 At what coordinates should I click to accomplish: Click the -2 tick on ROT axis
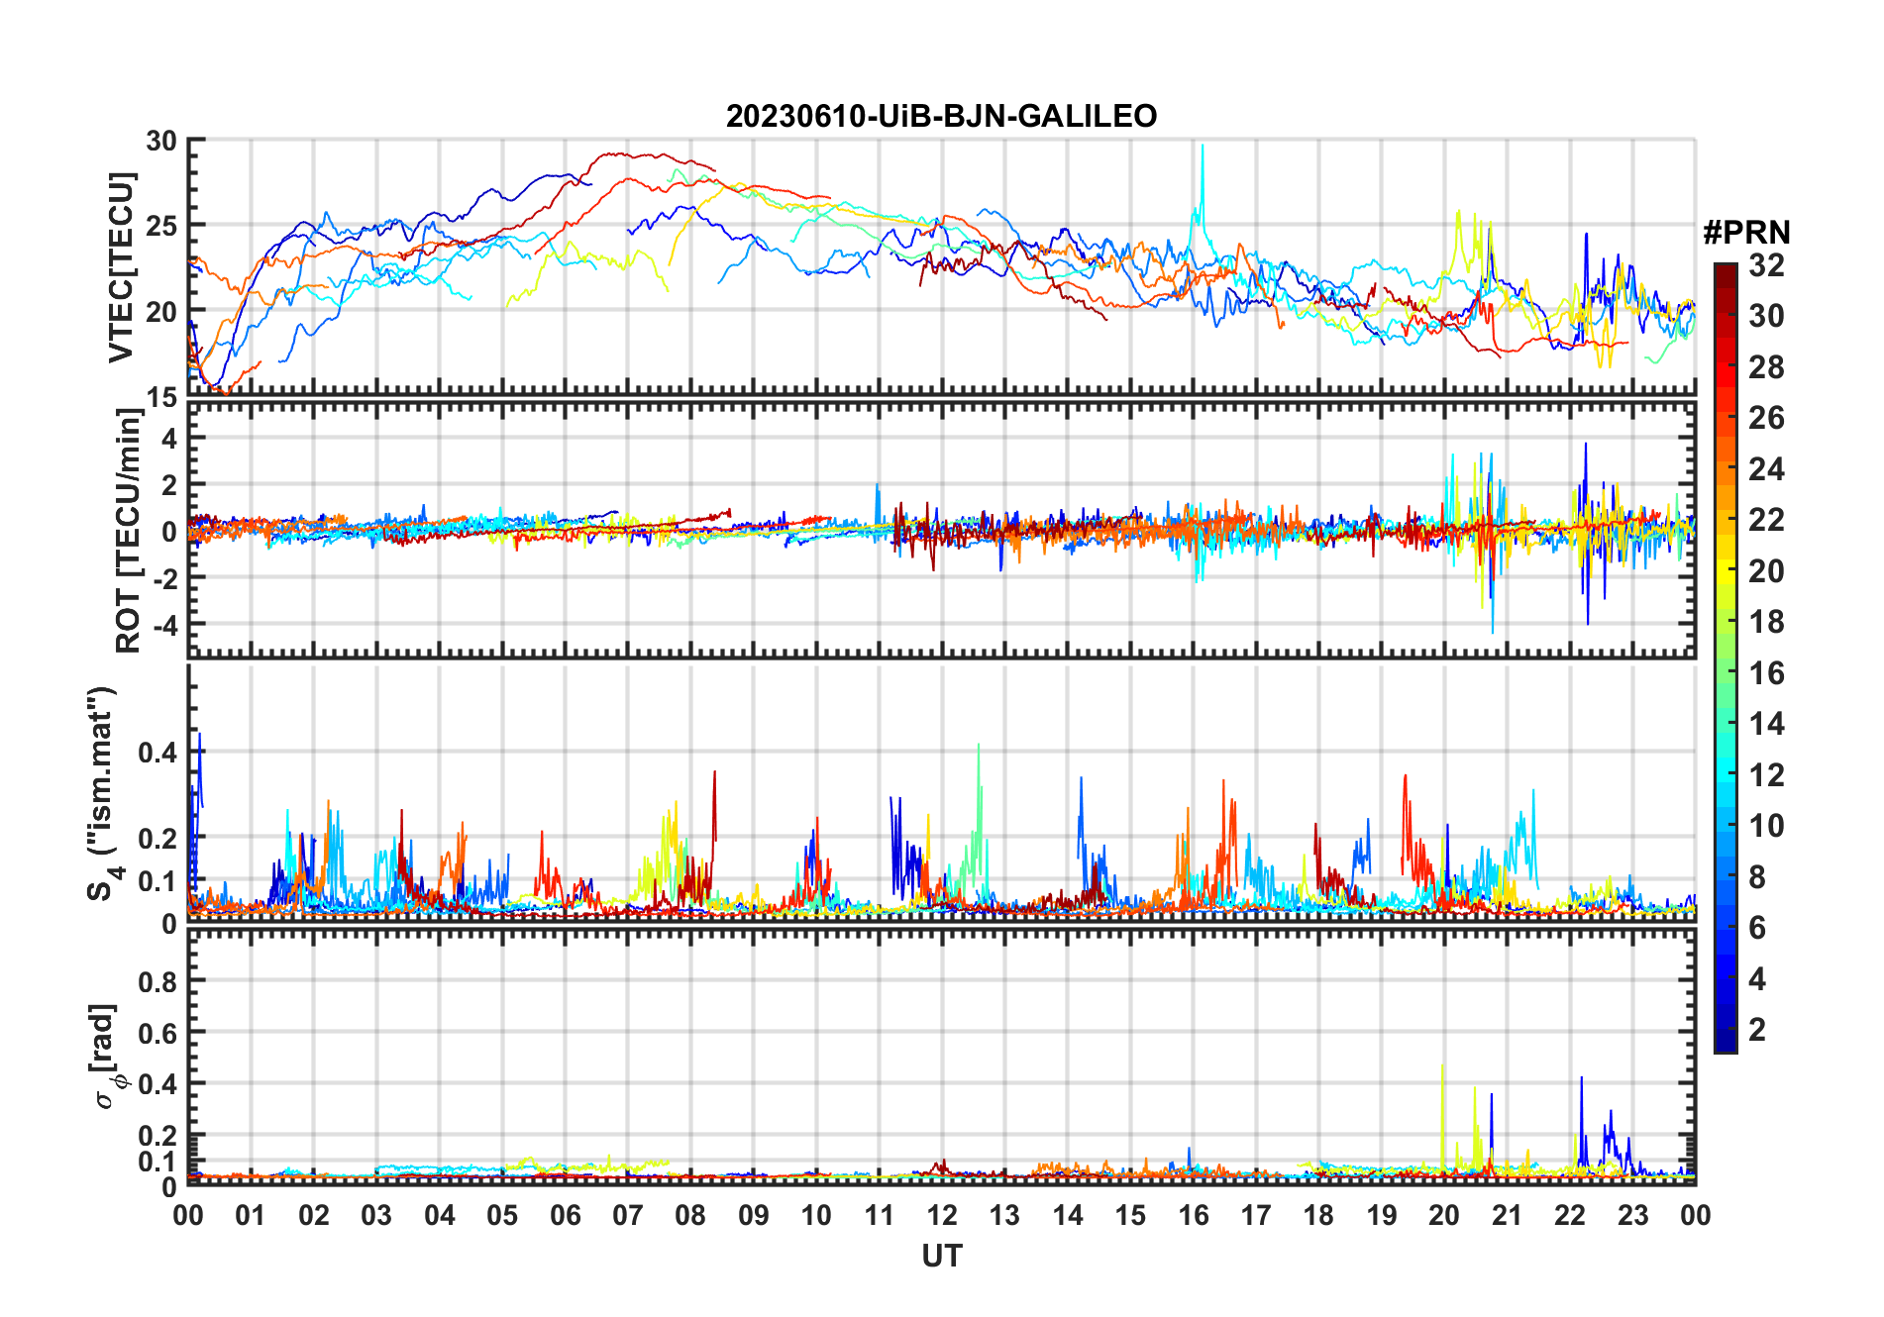(163, 578)
